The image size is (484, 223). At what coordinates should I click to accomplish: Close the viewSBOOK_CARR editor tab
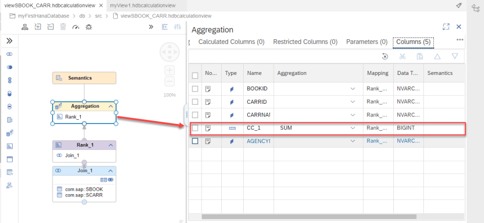[x=100, y=5]
